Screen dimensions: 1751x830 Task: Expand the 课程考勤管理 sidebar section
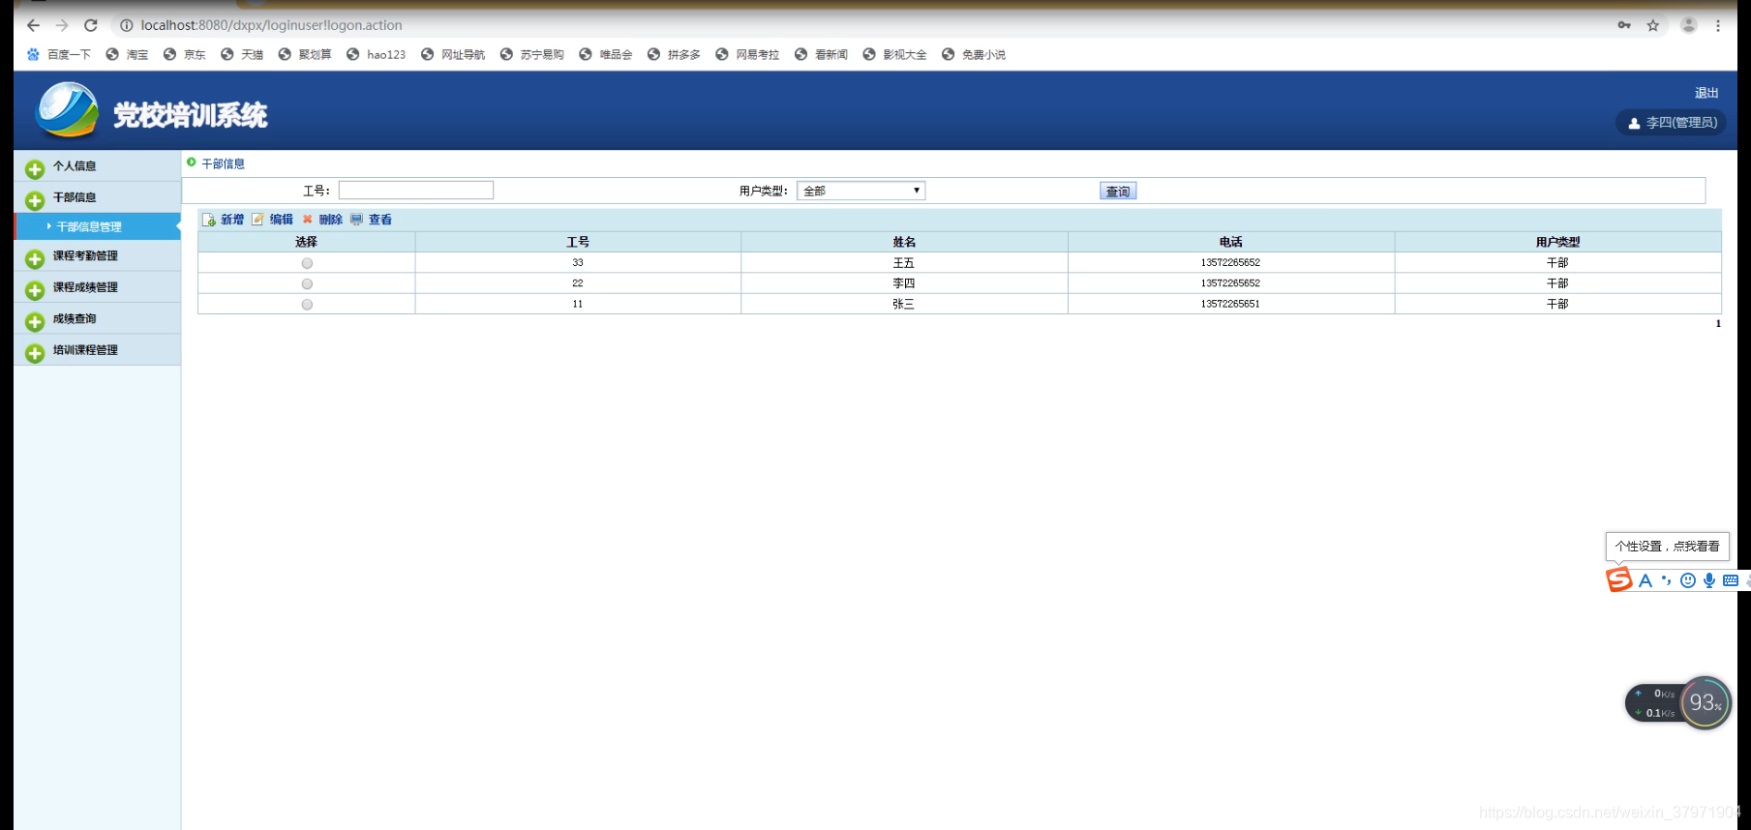click(97, 255)
